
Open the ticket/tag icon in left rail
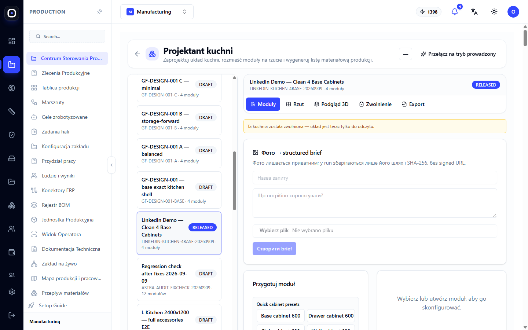pyautogui.click(x=12, y=111)
